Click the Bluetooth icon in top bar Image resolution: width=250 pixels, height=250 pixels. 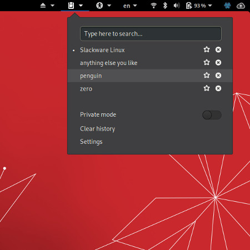[x=165, y=6]
